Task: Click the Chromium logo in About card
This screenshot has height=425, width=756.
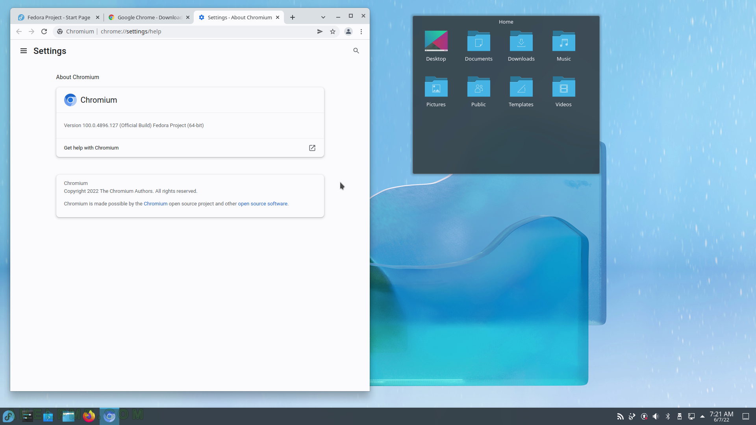Action: (x=70, y=100)
